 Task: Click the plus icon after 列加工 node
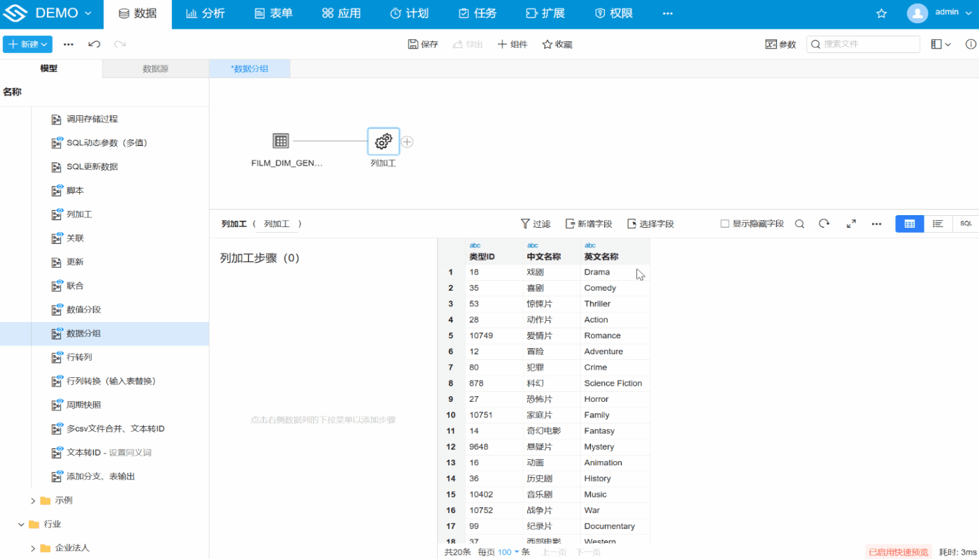pyautogui.click(x=407, y=142)
